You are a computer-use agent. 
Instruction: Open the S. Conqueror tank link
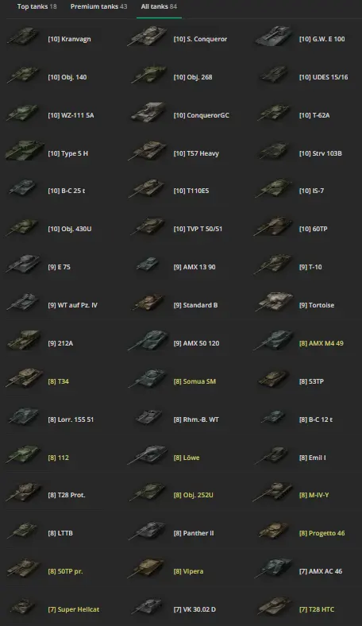(200, 39)
